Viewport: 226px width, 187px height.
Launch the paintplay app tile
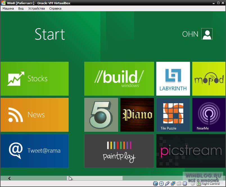[119, 151]
